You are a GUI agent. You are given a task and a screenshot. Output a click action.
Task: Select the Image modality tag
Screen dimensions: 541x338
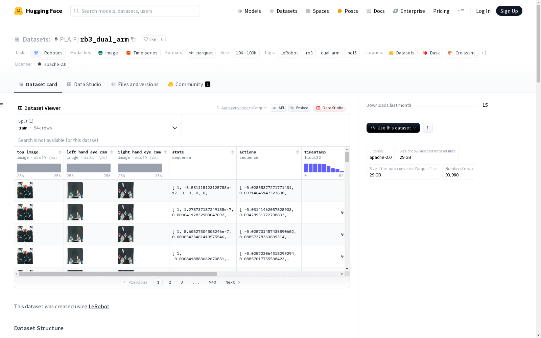click(x=108, y=53)
